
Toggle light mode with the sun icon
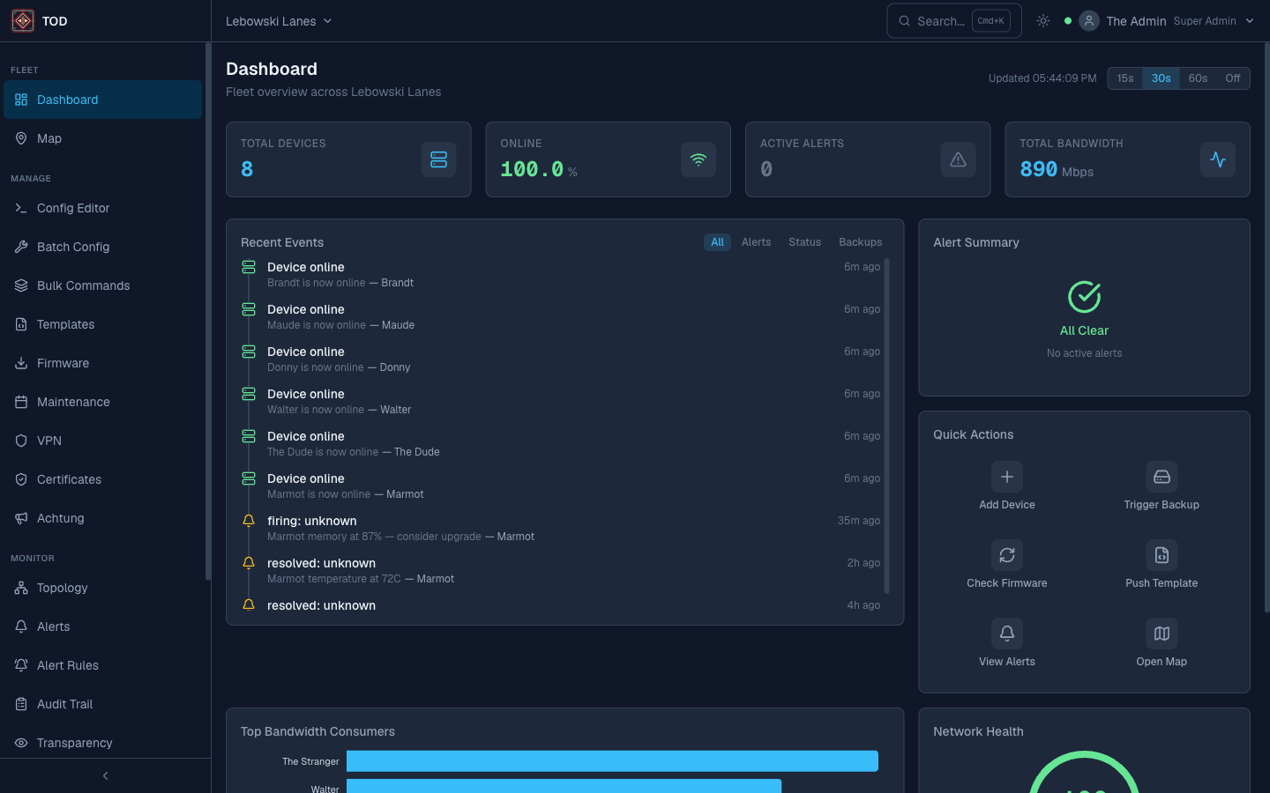1042,20
